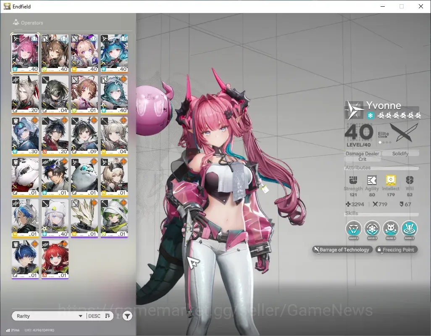Select the dark-haired level 09 operator

(x=84, y=136)
